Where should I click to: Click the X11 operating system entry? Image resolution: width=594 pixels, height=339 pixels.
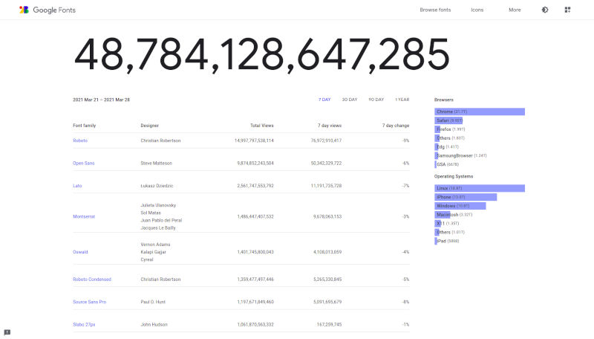pos(447,223)
